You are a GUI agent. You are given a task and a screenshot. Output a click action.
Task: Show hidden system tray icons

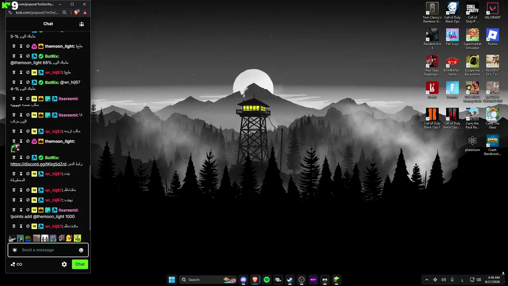click(x=427, y=280)
